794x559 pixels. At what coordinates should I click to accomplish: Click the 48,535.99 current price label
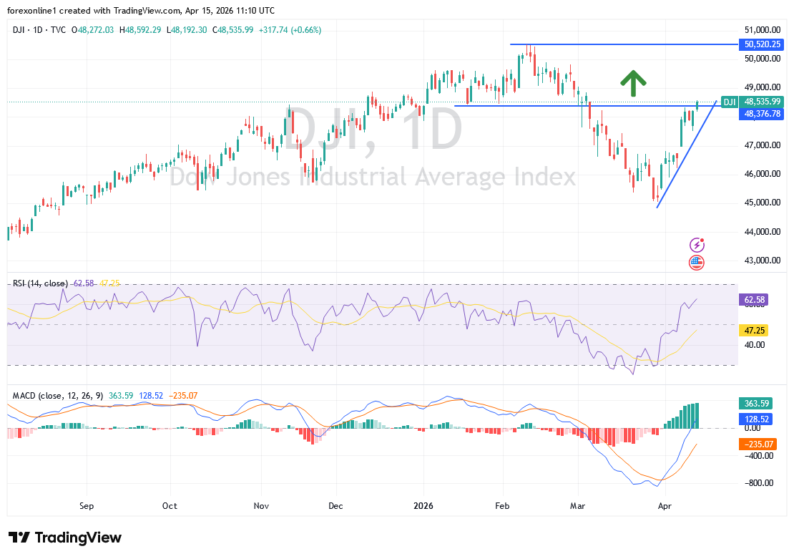[762, 102]
